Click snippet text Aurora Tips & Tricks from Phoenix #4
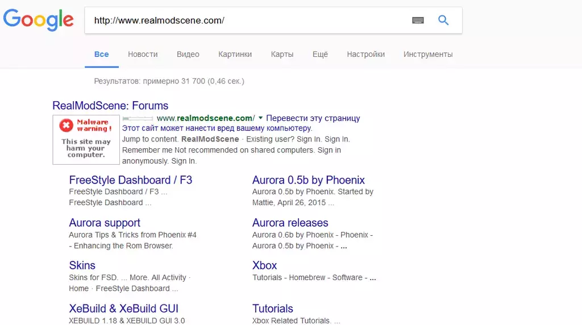 coord(132,235)
